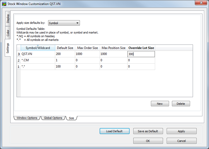Open the Apply size defaults by dropdown
This screenshot has width=209, height=149.
coord(64,23)
